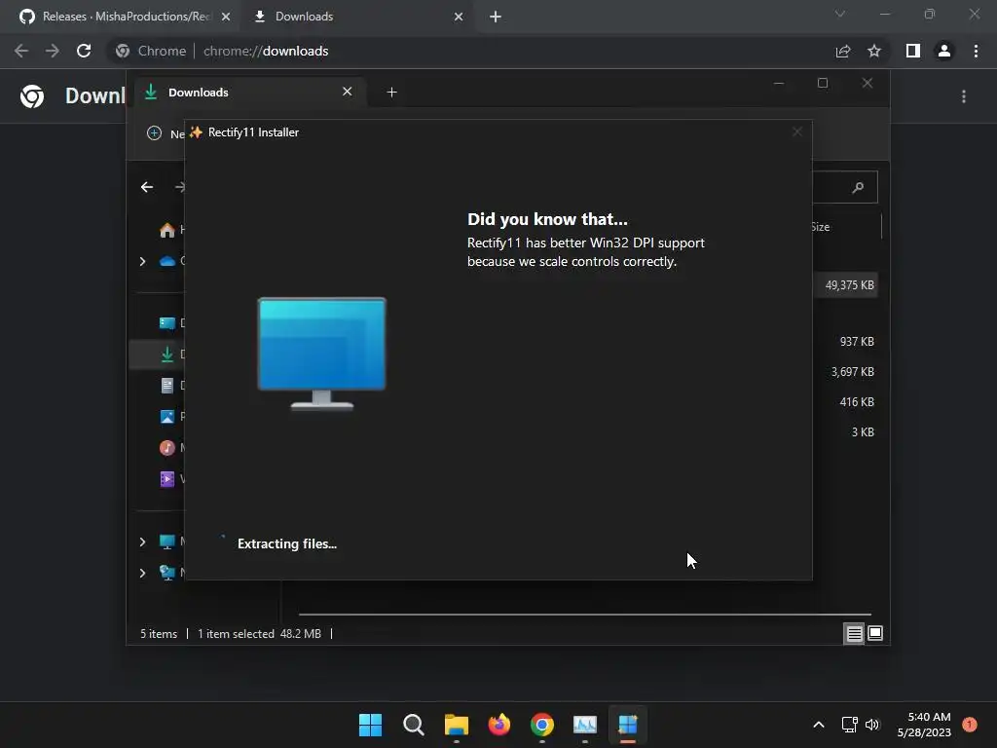This screenshot has height=748, width=997.
Task: Open Videos in Explorer sidebar
Action: 167,479
